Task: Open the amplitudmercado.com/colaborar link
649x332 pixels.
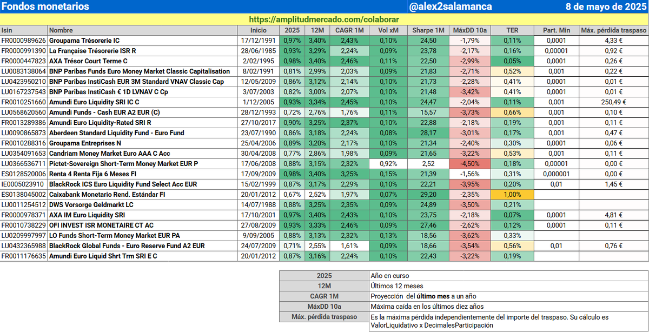Action: tap(323, 19)
